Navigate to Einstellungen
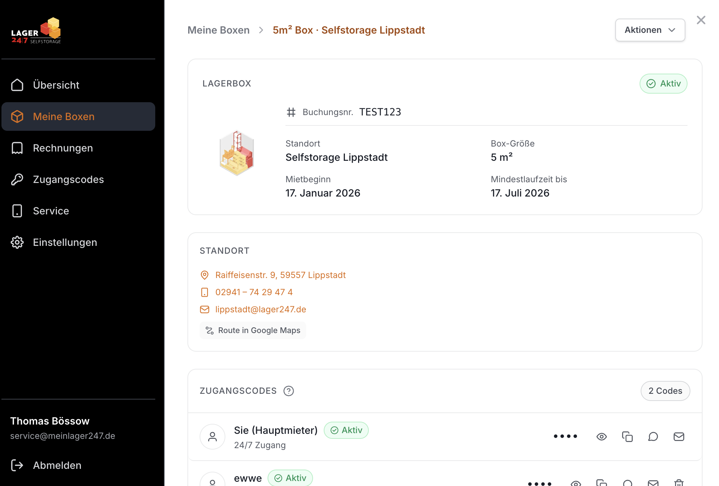 point(65,242)
